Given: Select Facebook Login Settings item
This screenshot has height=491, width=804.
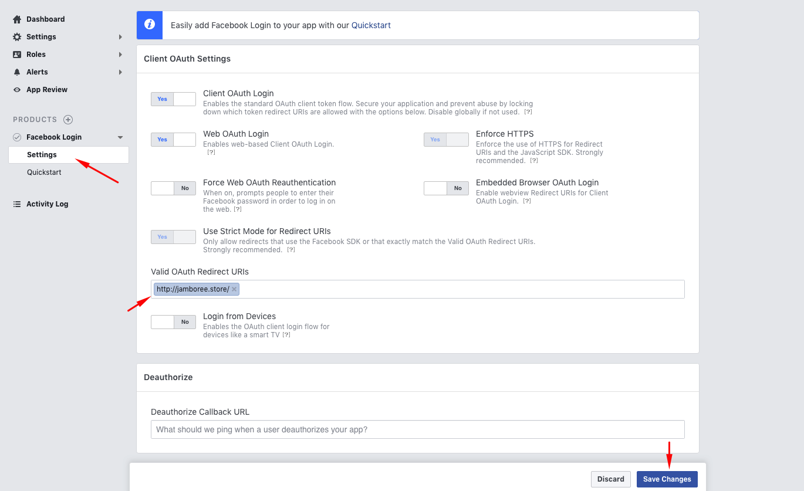Looking at the screenshot, I should pyautogui.click(x=69, y=155).
